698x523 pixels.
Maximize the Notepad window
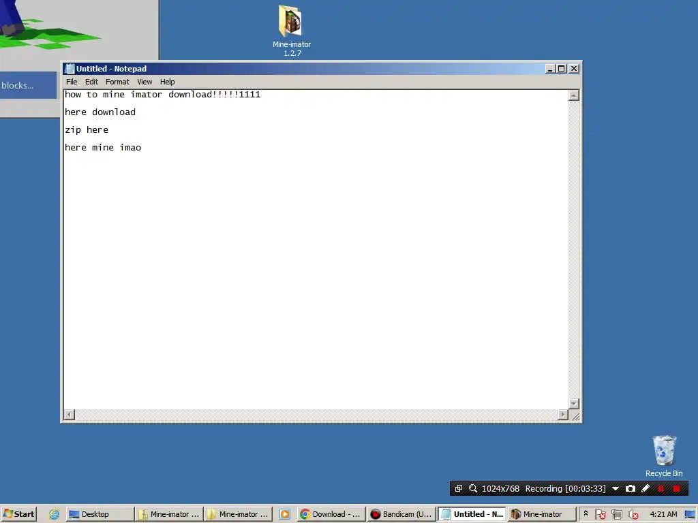[x=562, y=69]
